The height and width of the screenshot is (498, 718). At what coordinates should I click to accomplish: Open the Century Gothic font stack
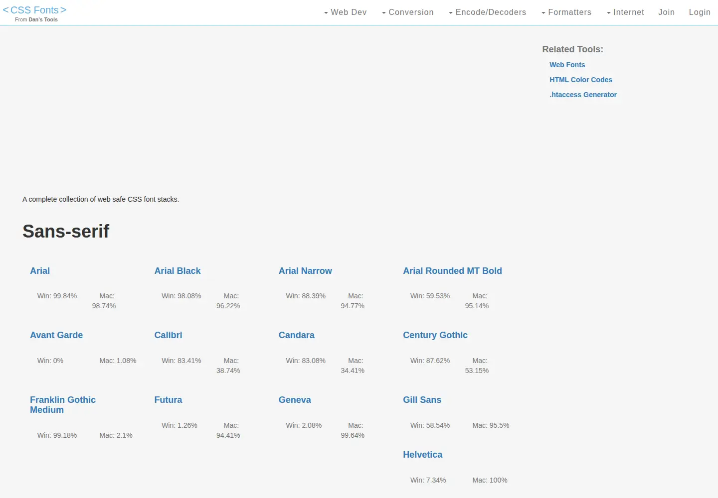435,335
